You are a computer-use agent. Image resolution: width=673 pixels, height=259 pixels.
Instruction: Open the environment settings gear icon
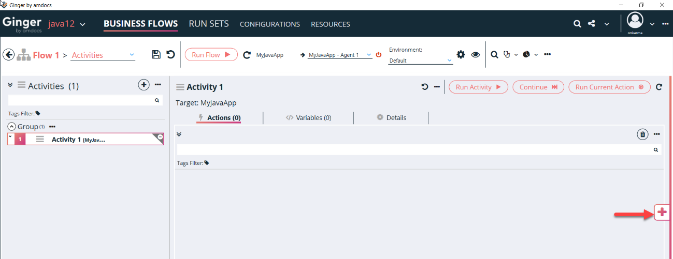pyautogui.click(x=461, y=54)
